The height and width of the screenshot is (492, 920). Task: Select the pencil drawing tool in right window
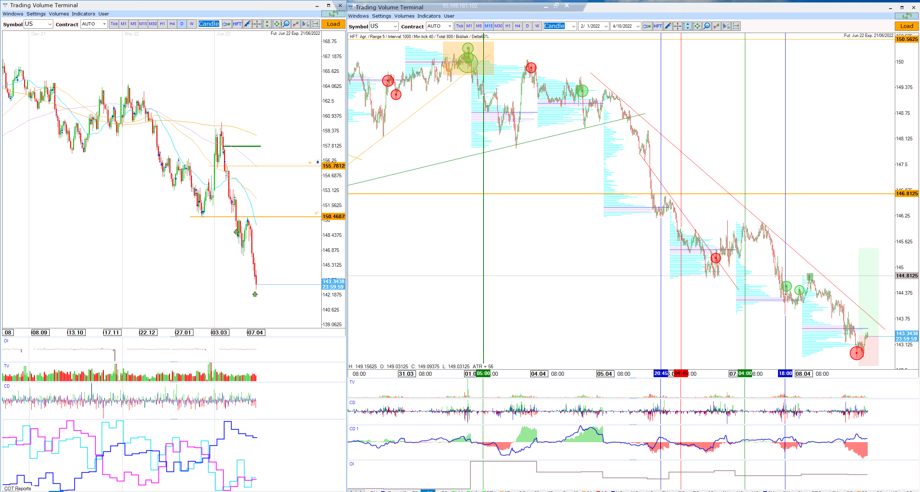(668, 26)
